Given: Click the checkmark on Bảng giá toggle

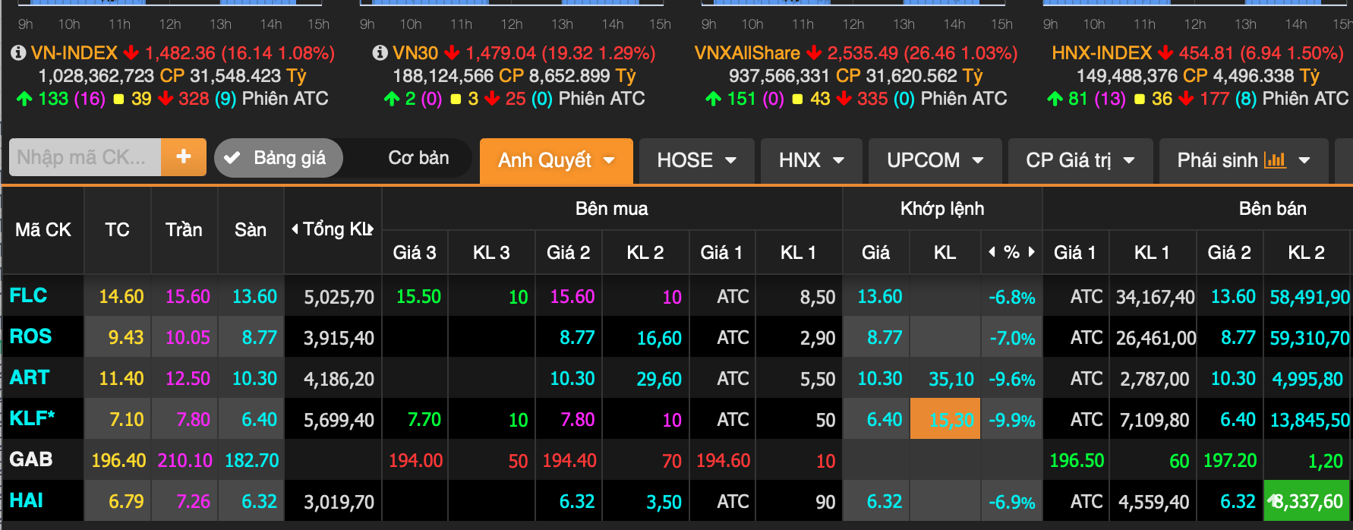Looking at the screenshot, I should (232, 158).
